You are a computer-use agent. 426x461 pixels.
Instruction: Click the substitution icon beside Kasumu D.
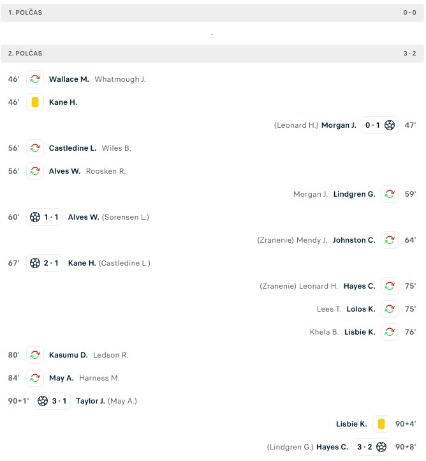point(35,355)
